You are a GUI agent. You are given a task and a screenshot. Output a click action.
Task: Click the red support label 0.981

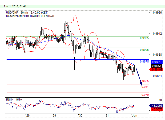click(145, 87)
